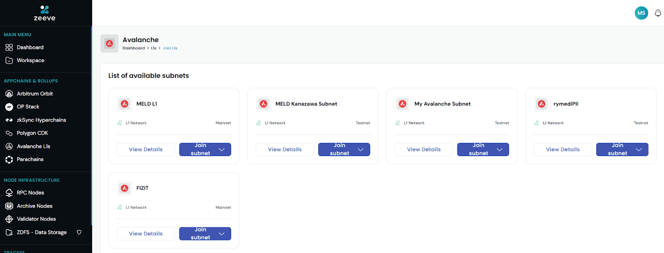Click the L1s breadcrumb link
Image resolution: width=664 pixels, height=253 pixels.
[x=154, y=48]
